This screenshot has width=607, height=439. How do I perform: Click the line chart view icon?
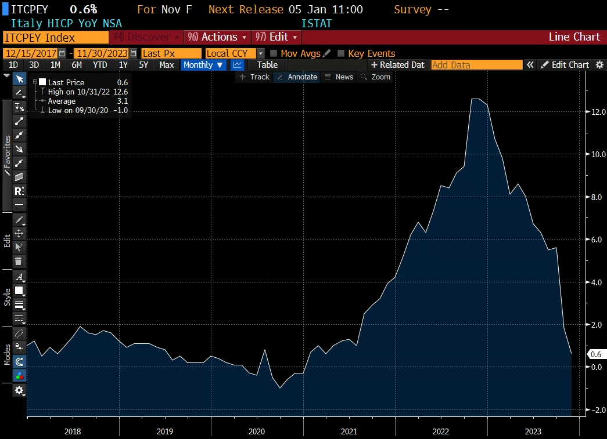238,65
